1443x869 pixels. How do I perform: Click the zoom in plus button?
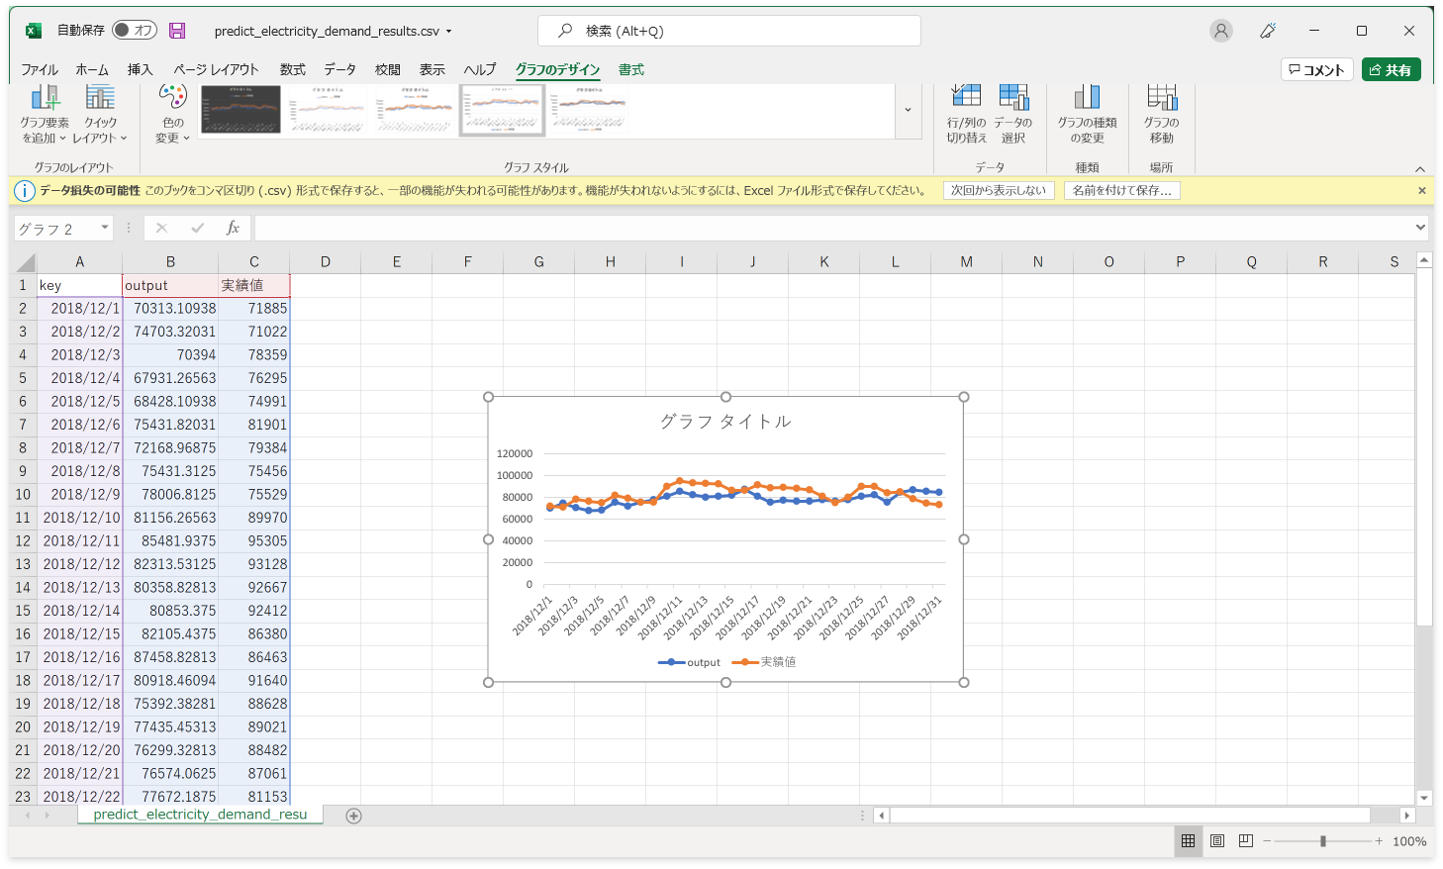[1379, 841]
